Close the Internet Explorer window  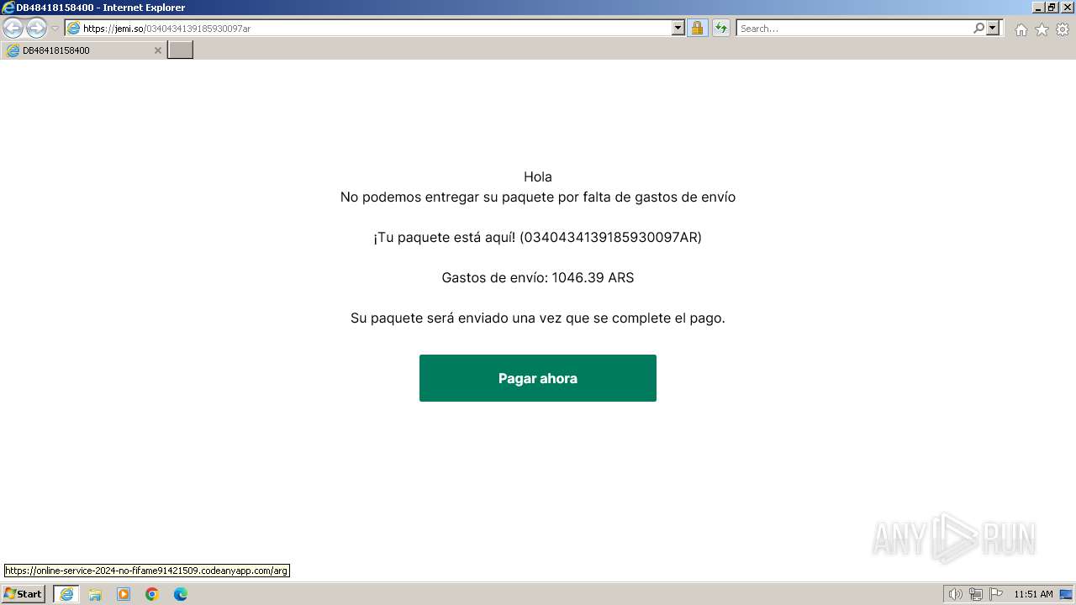click(1066, 8)
